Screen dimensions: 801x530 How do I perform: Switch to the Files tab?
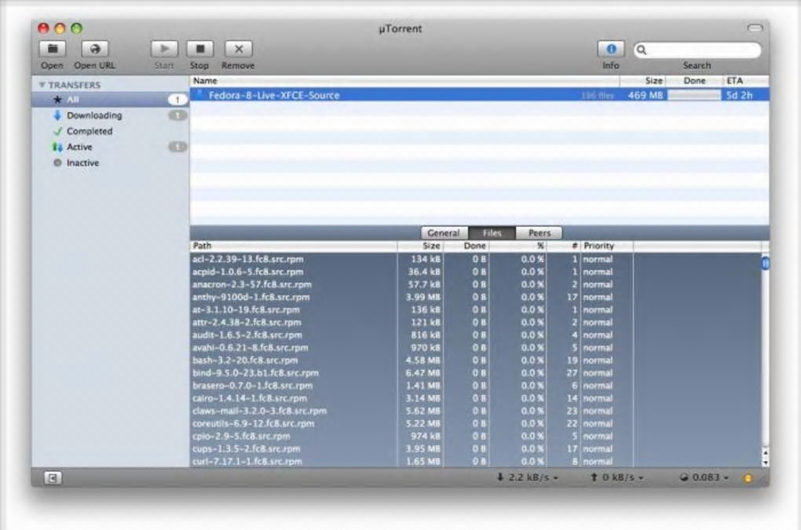point(492,233)
